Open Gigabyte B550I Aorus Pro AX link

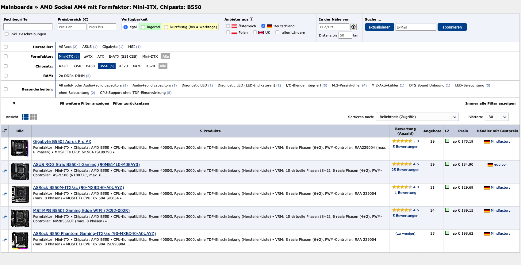(62, 141)
